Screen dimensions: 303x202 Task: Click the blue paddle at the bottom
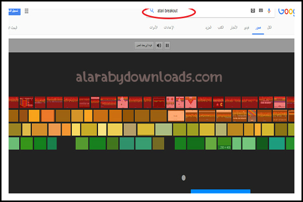221,191
